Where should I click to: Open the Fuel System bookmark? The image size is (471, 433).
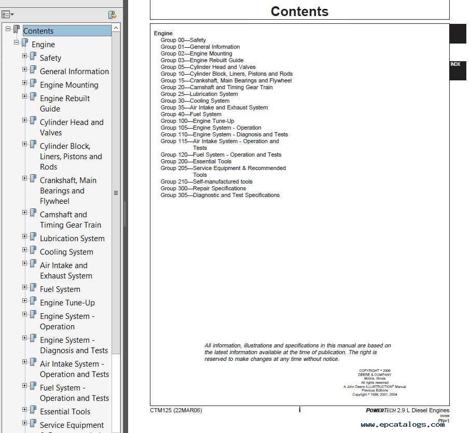[x=60, y=289]
